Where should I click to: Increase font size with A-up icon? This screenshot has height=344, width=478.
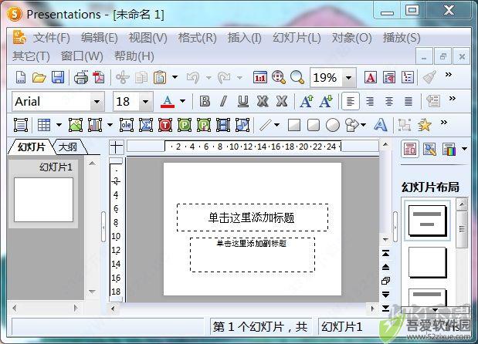[306, 101]
